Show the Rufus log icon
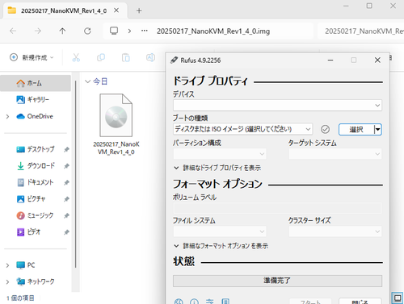 click(225, 302)
